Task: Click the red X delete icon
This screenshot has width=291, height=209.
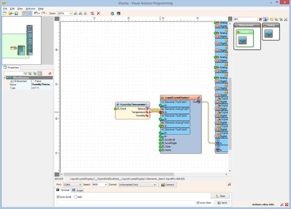Action: tap(98, 14)
